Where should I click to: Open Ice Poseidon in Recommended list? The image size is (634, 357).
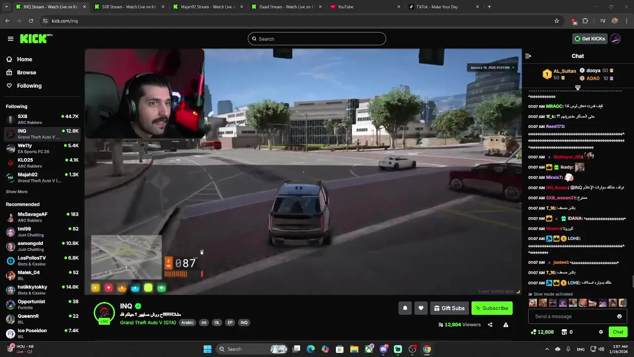[x=42, y=333]
